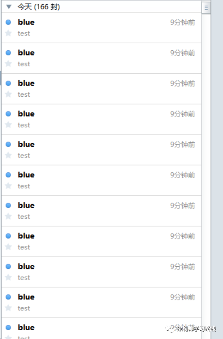Toggle unread dot on first blue email
223x339 pixels.
(x=8, y=22)
